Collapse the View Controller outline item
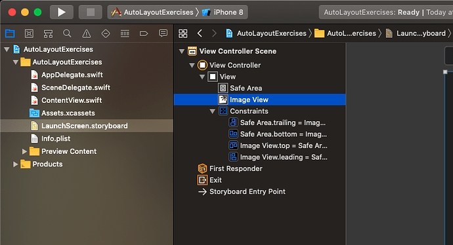 (x=192, y=65)
